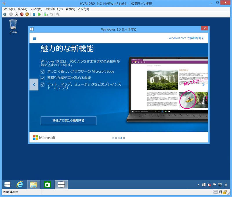
Task: Open the guest Start button
Action: 7,185
